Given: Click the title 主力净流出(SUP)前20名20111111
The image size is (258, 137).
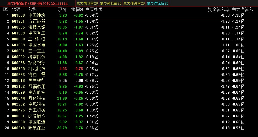Looking at the screenshot, I should pyautogui.click(x=37, y=3).
